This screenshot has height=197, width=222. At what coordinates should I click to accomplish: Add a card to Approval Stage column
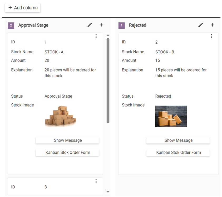102,25
